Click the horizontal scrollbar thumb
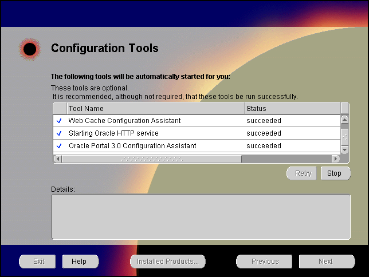369x277 pixels. click(152, 159)
